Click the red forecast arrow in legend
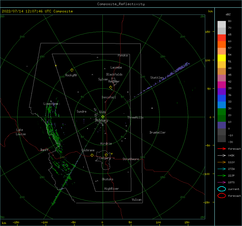Viewport: 242px width, 226px height. (x=222, y=149)
